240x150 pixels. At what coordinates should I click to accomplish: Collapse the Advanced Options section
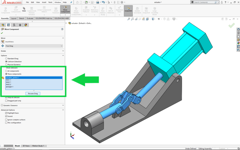point(63,110)
